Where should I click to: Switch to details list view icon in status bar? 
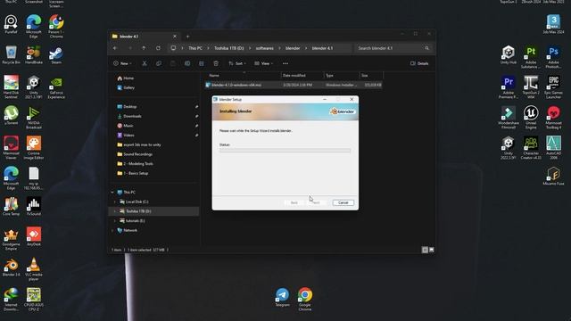[x=425, y=250]
